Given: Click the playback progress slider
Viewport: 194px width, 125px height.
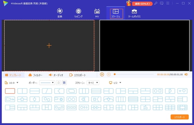Looking at the screenshot, I should pyautogui.click(x=134, y=74).
